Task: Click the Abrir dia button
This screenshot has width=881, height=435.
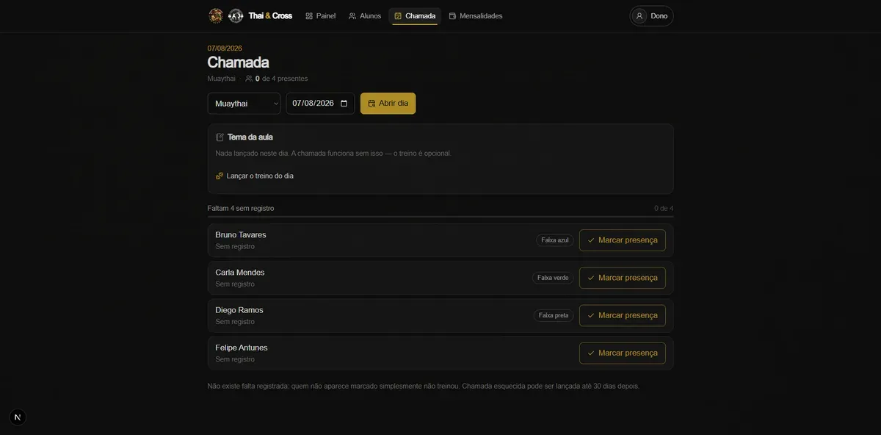Action: (388, 104)
